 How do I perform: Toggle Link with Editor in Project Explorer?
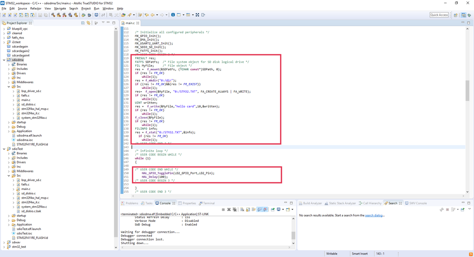(x=88, y=23)
